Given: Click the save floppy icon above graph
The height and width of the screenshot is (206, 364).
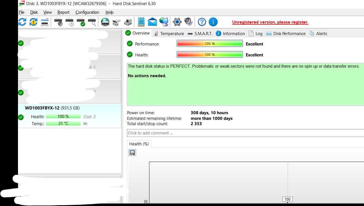Looking at the screenshot, I should pyautogui.click(x=132, y=152).
